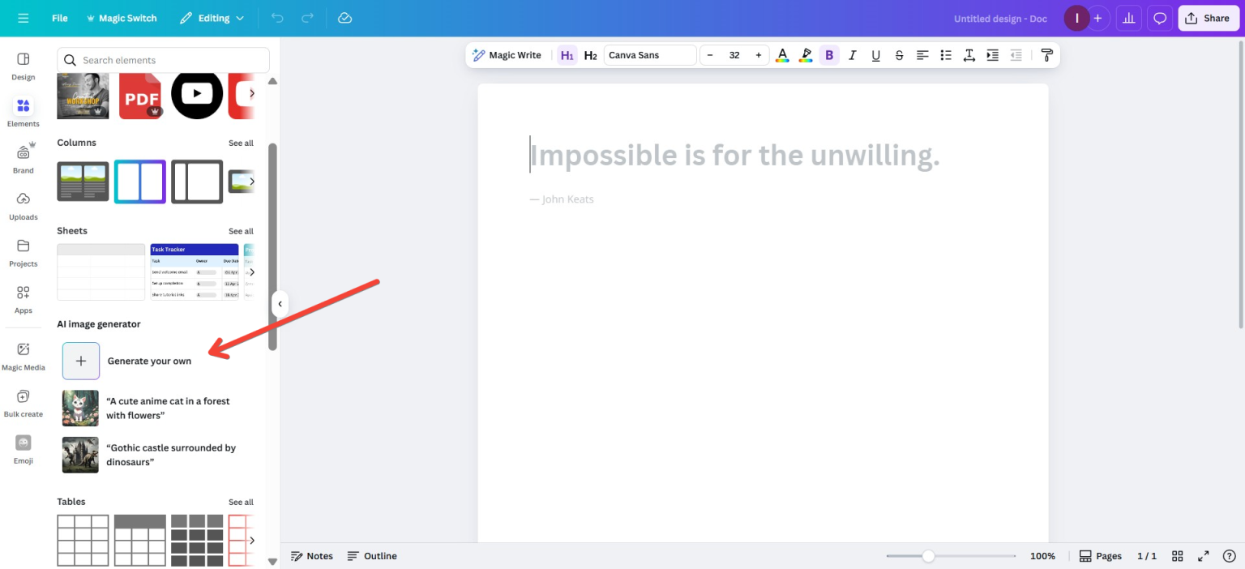This screenshot has width=1245, height=569.
Task: Enter fullscreen mode
Action: tap(1204, 556)
